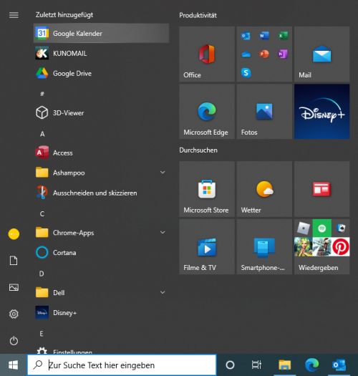Open the Skype icon in Office folder tile
This screenshot has width=358, height=376.
[246, 72]
